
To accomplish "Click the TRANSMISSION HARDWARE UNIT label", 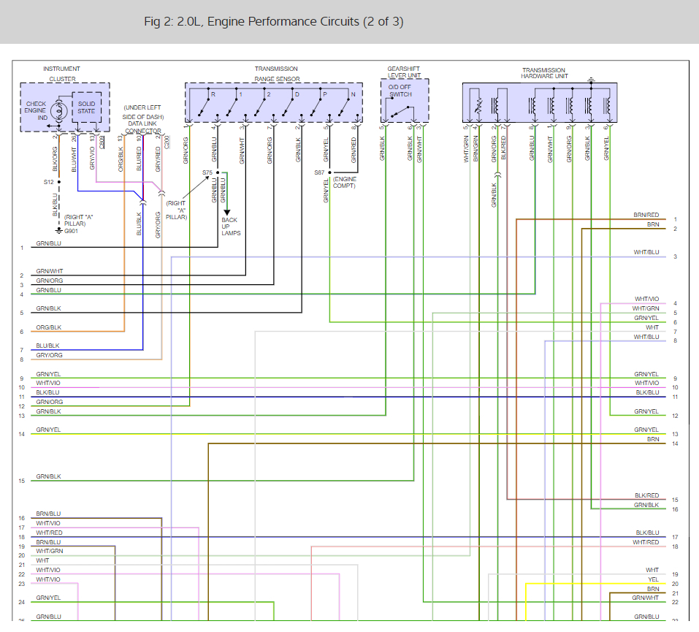I will pyautogui.click(x=544, y=73).
